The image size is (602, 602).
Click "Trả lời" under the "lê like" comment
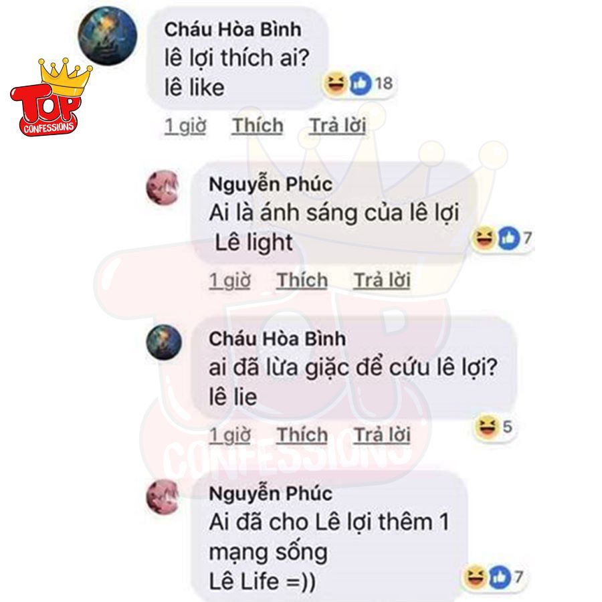point(338,126)
